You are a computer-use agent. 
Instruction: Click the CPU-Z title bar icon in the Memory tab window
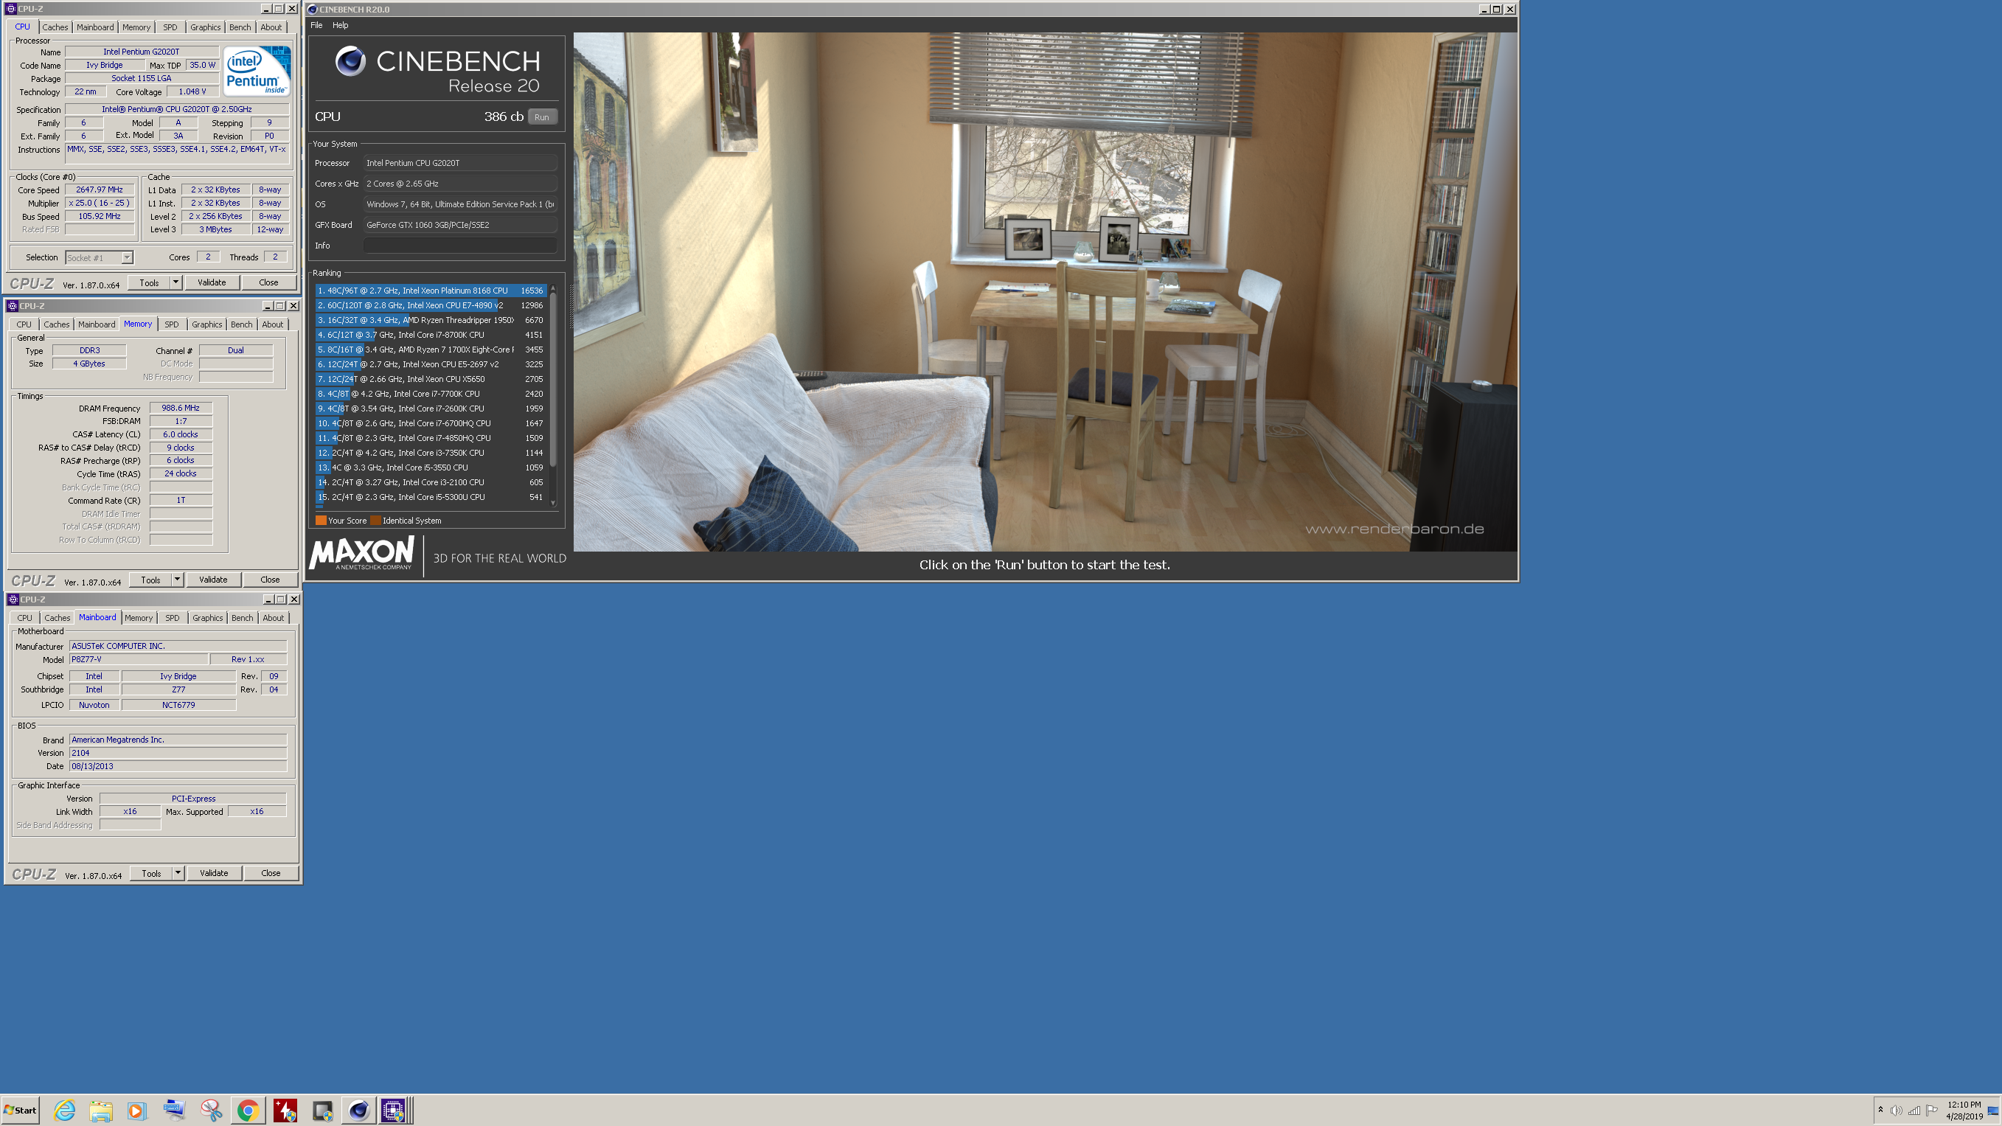tap(13, 305)
